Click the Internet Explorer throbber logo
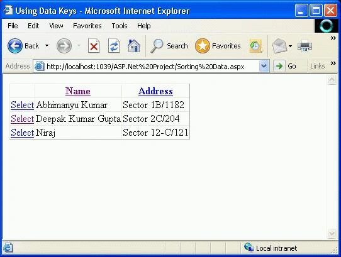Screen dimensions: 341x257 point(326,26)
